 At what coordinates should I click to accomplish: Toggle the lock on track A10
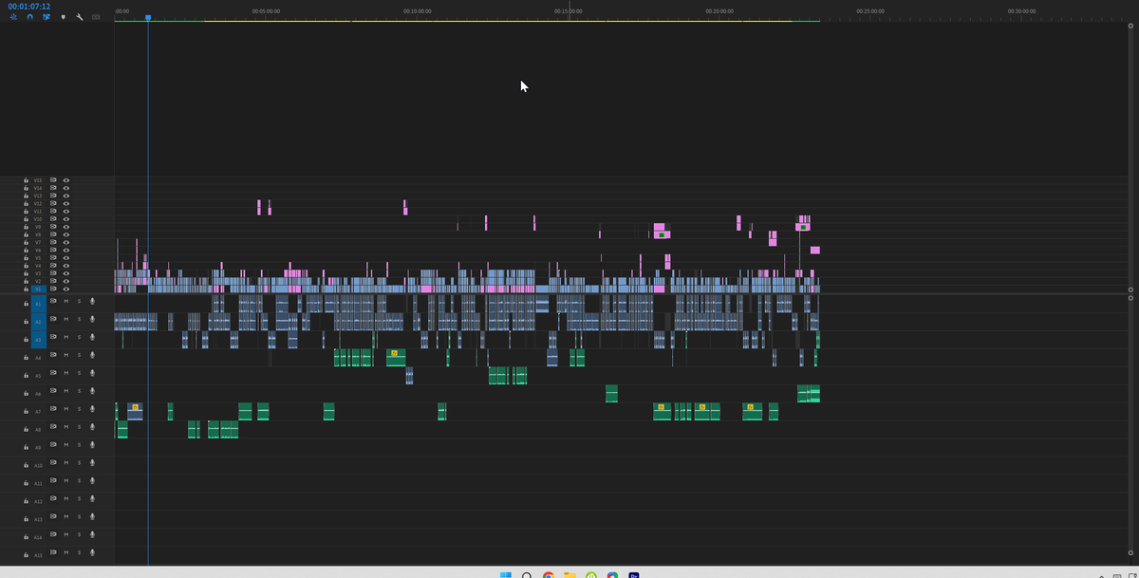click(x=26, y=465)
